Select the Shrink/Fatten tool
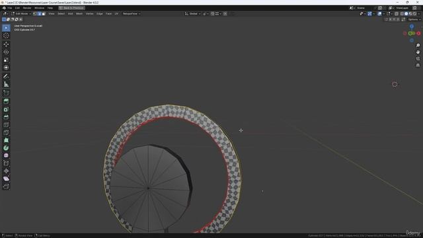 pos(6,171)
